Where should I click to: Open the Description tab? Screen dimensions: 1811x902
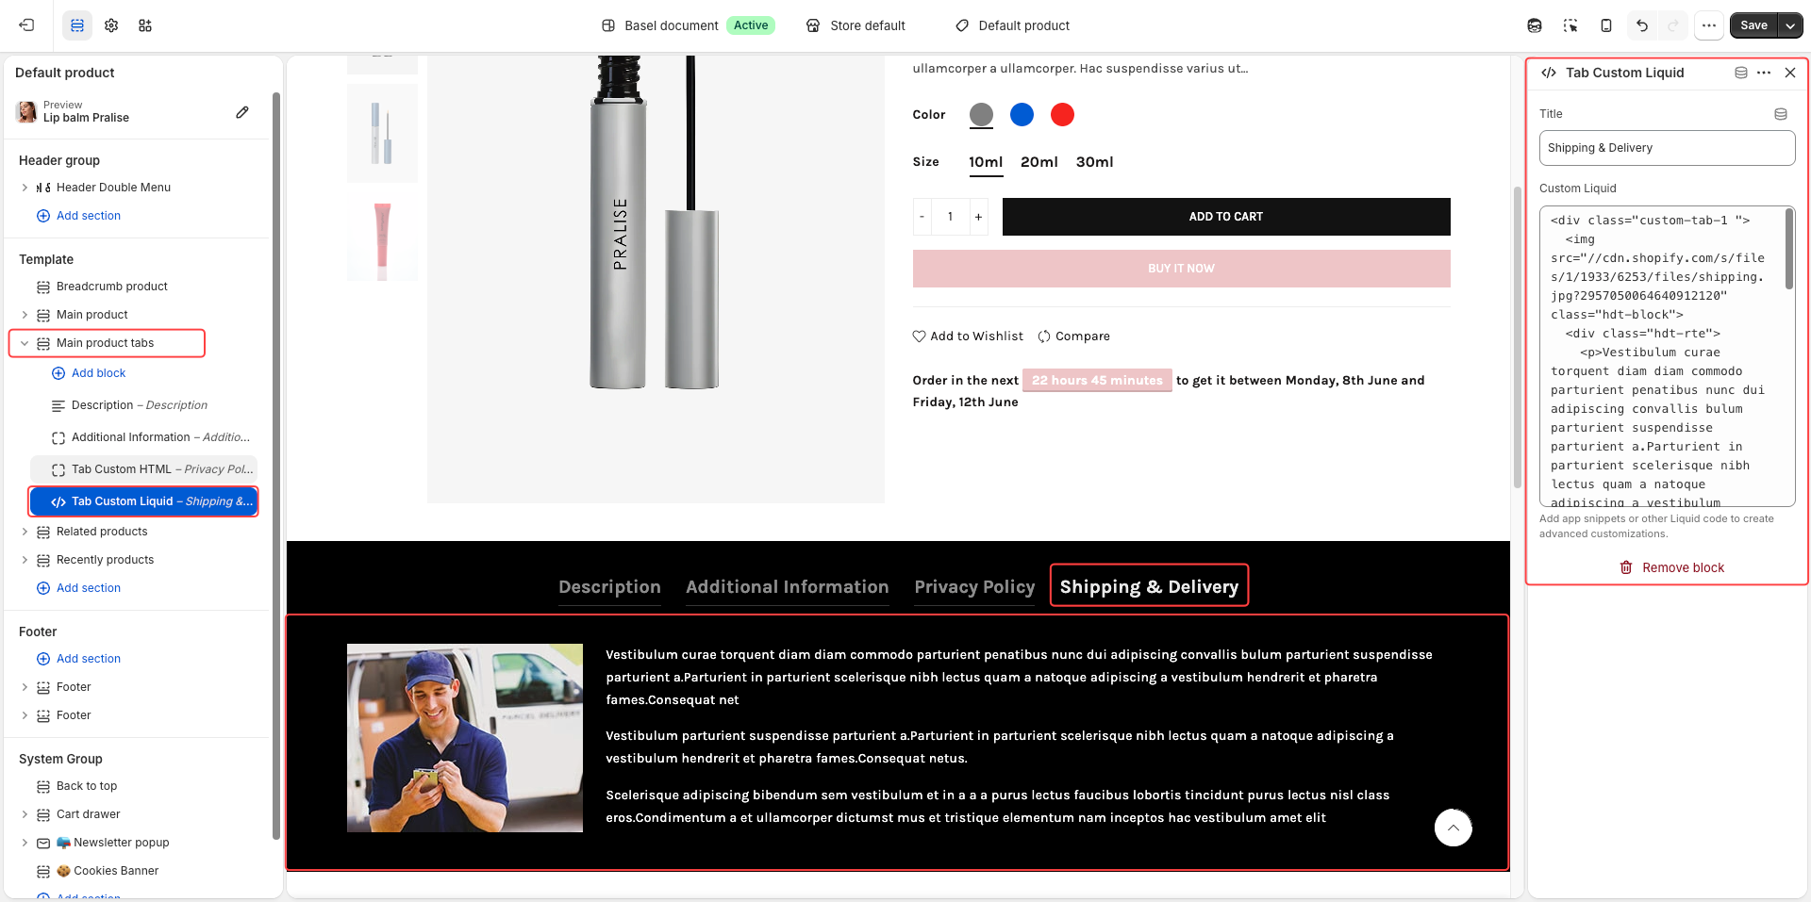click(609, 587)
